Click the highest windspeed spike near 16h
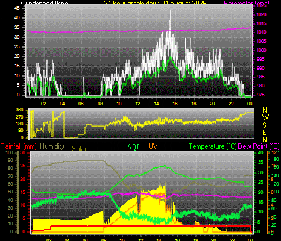The image size is (281, 241). point(171,11)
